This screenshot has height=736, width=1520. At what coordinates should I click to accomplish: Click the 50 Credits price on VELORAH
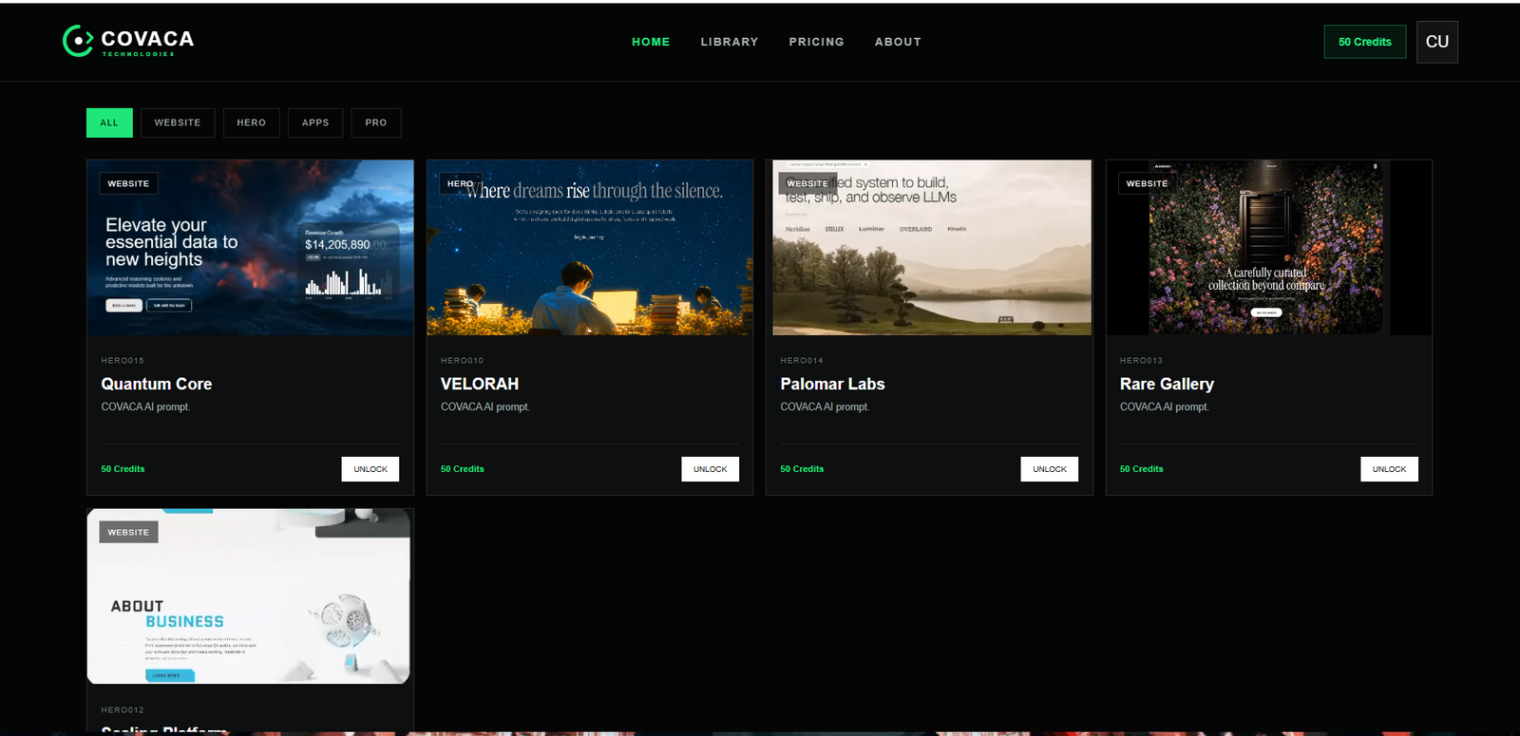(463, 469)
